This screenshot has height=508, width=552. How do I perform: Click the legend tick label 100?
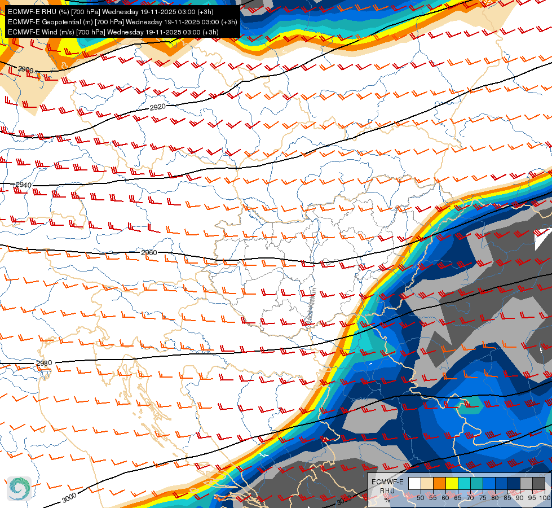coord(545,498)
